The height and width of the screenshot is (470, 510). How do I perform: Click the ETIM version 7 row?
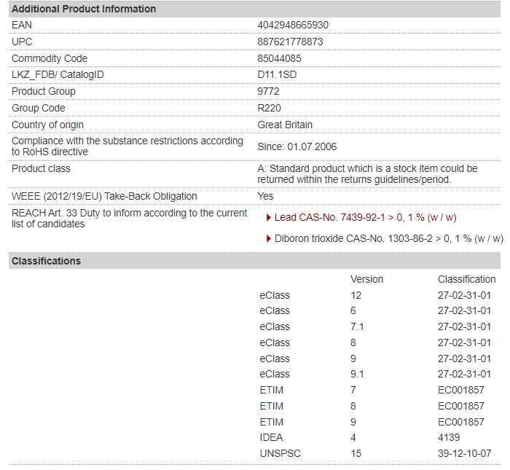[372, 390]
